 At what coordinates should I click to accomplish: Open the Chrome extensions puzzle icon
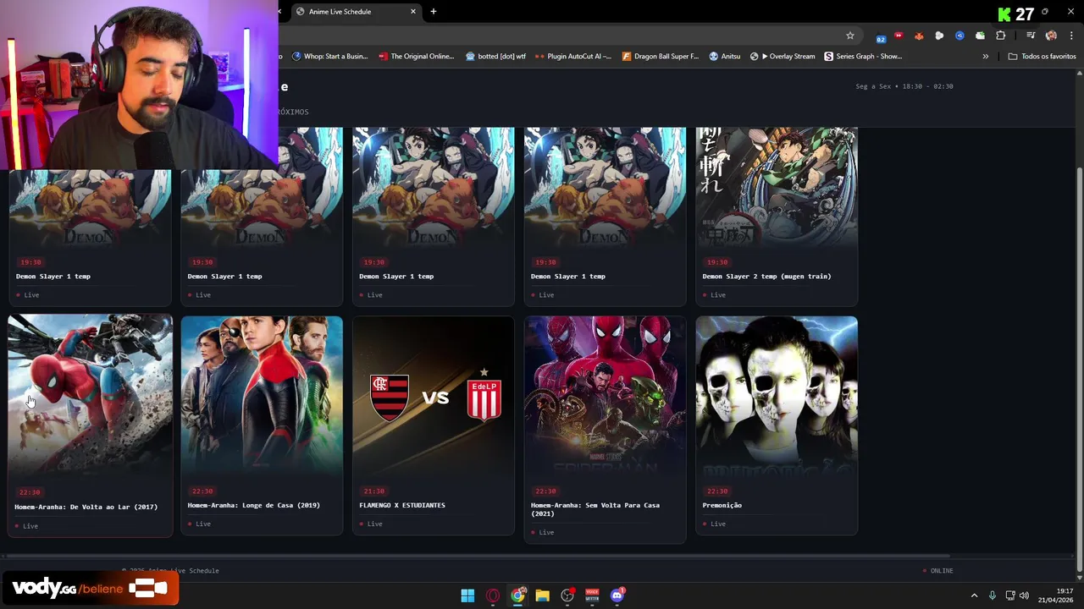pyautogui.click(x=1000, y=36)
